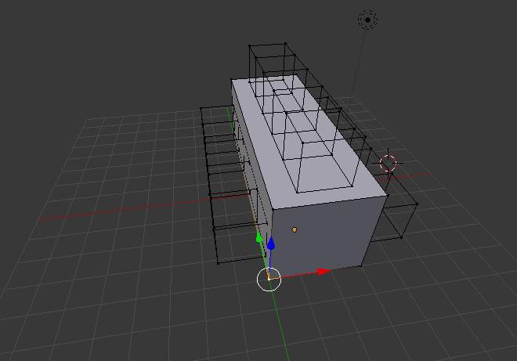Click the orange origin dot on the box
Image resolution: width=517 pixels, height=361 pixels.
point(294,229)
